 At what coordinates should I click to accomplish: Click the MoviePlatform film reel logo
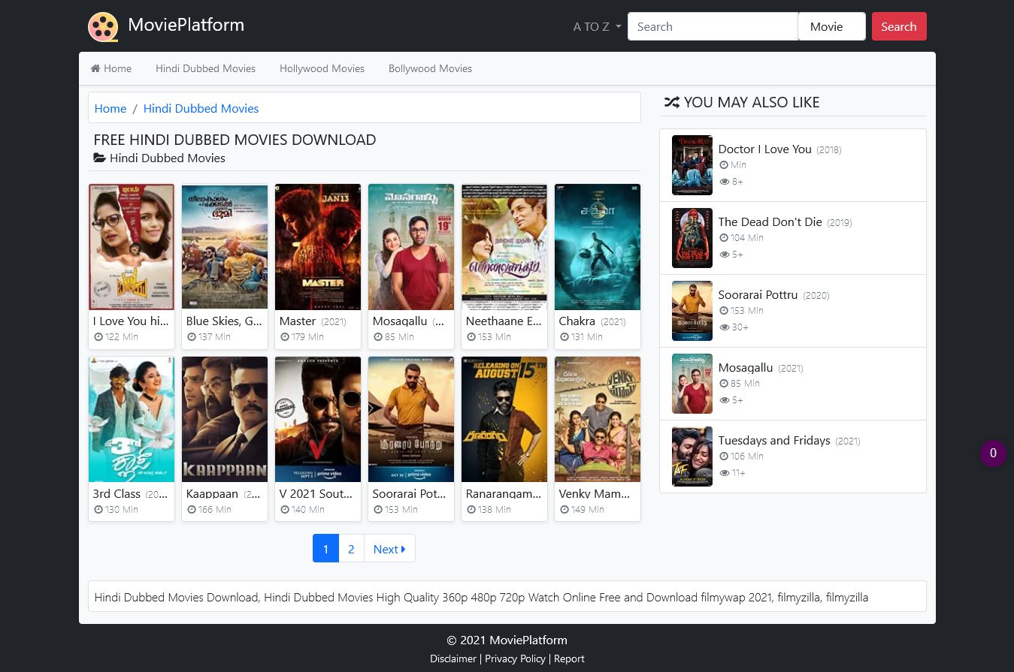pyautogui.click(x=103, y=27)
